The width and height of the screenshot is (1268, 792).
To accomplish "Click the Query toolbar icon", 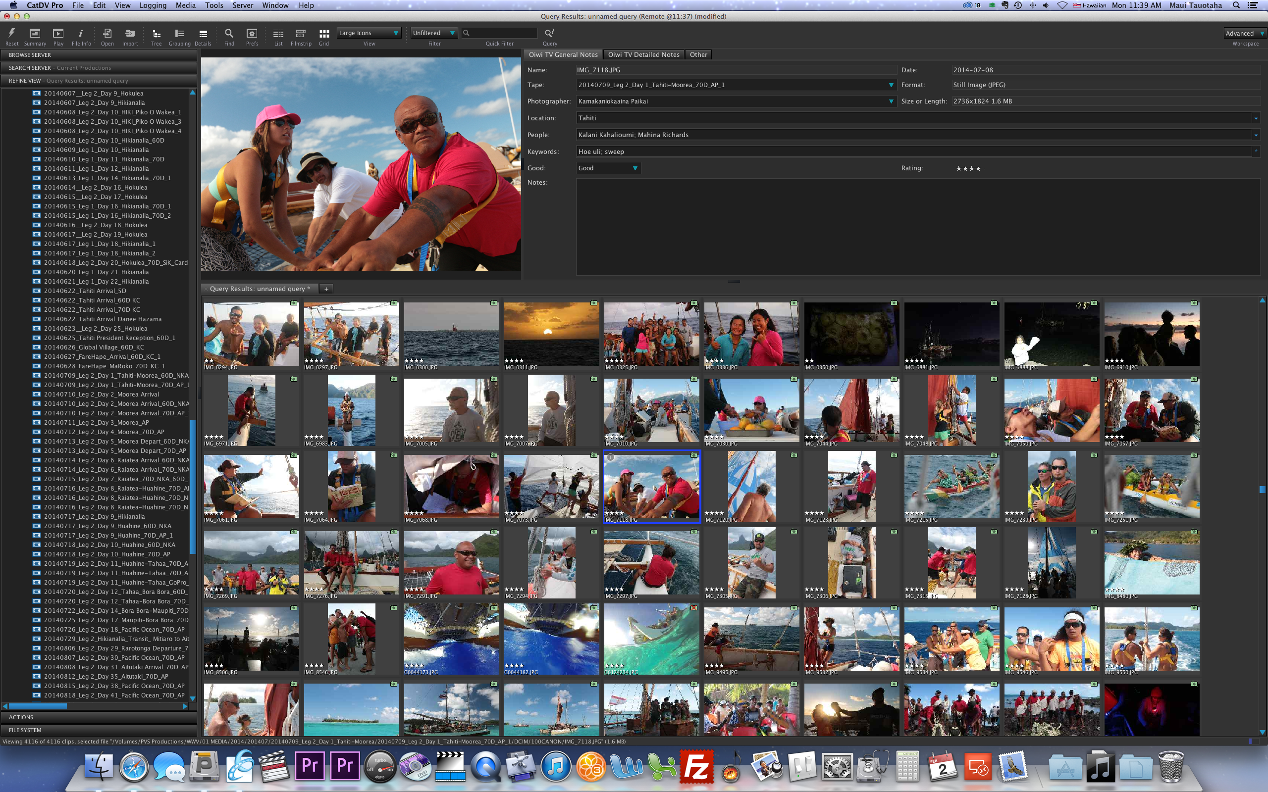I will (x=549, y=34).
